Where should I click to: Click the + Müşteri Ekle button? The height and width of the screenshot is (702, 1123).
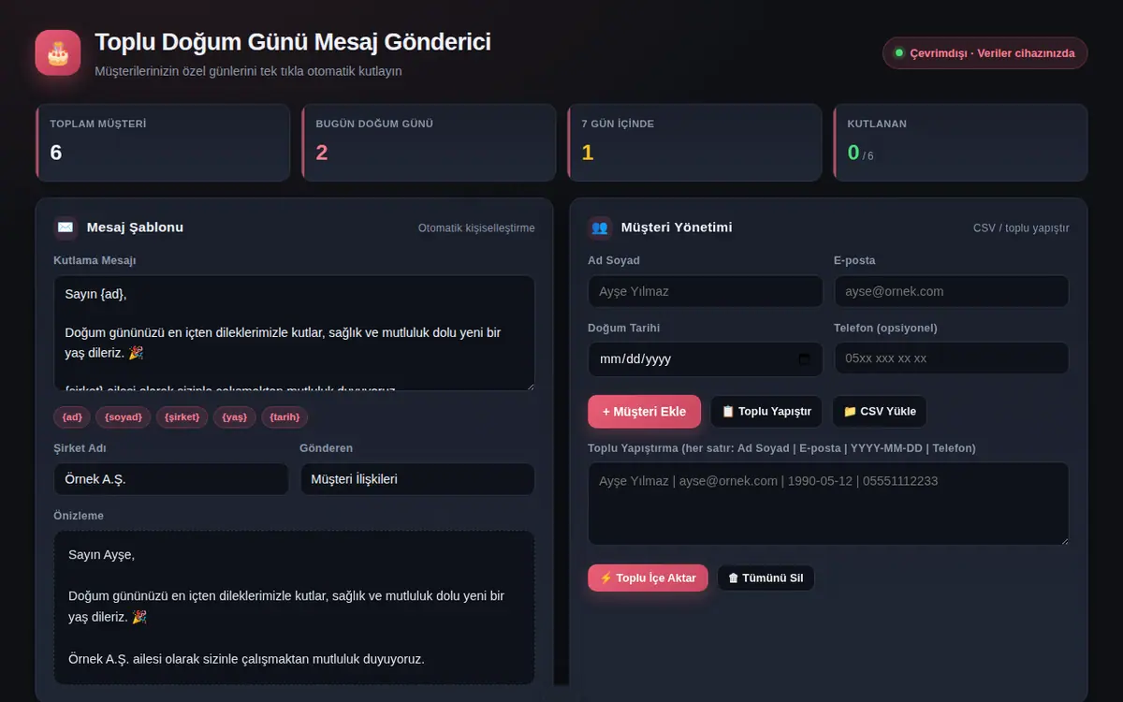(644, 412)
